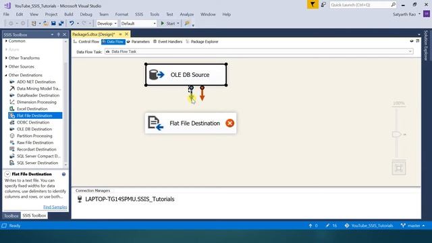
Task: Select the OLE DB Source component icon
Action: pyautogui.click(x=157, y=75)
